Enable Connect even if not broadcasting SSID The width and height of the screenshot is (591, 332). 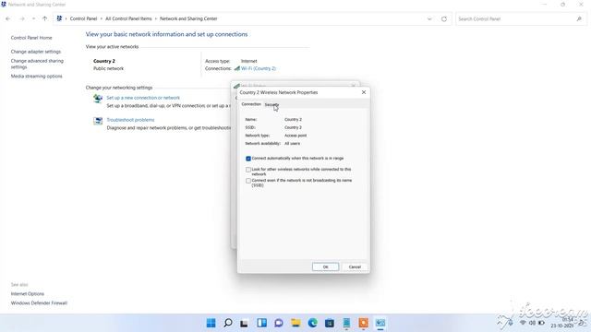[x=248, y=181]
